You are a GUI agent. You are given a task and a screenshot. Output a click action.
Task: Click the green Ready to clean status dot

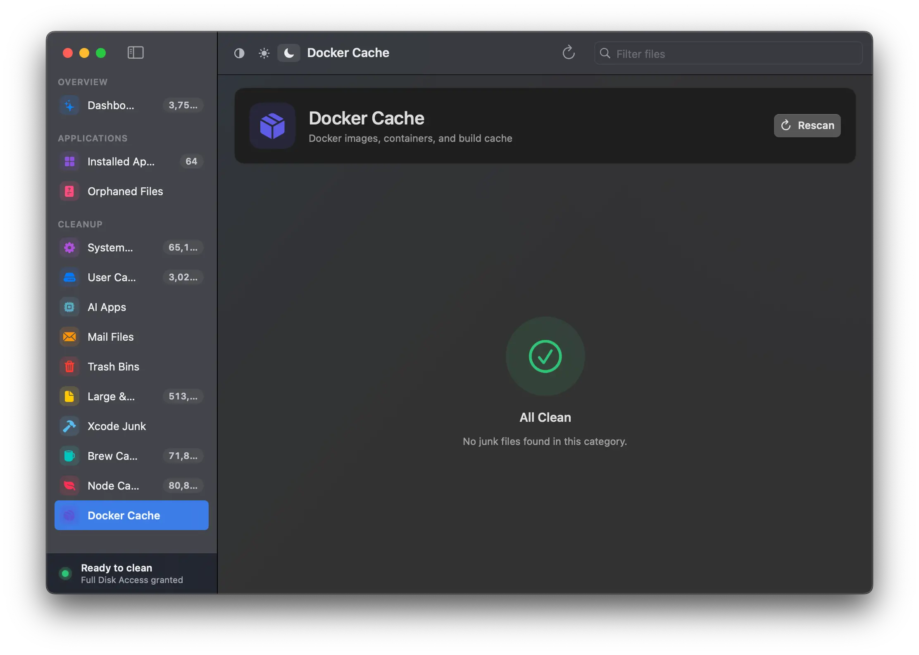(65, 574)
